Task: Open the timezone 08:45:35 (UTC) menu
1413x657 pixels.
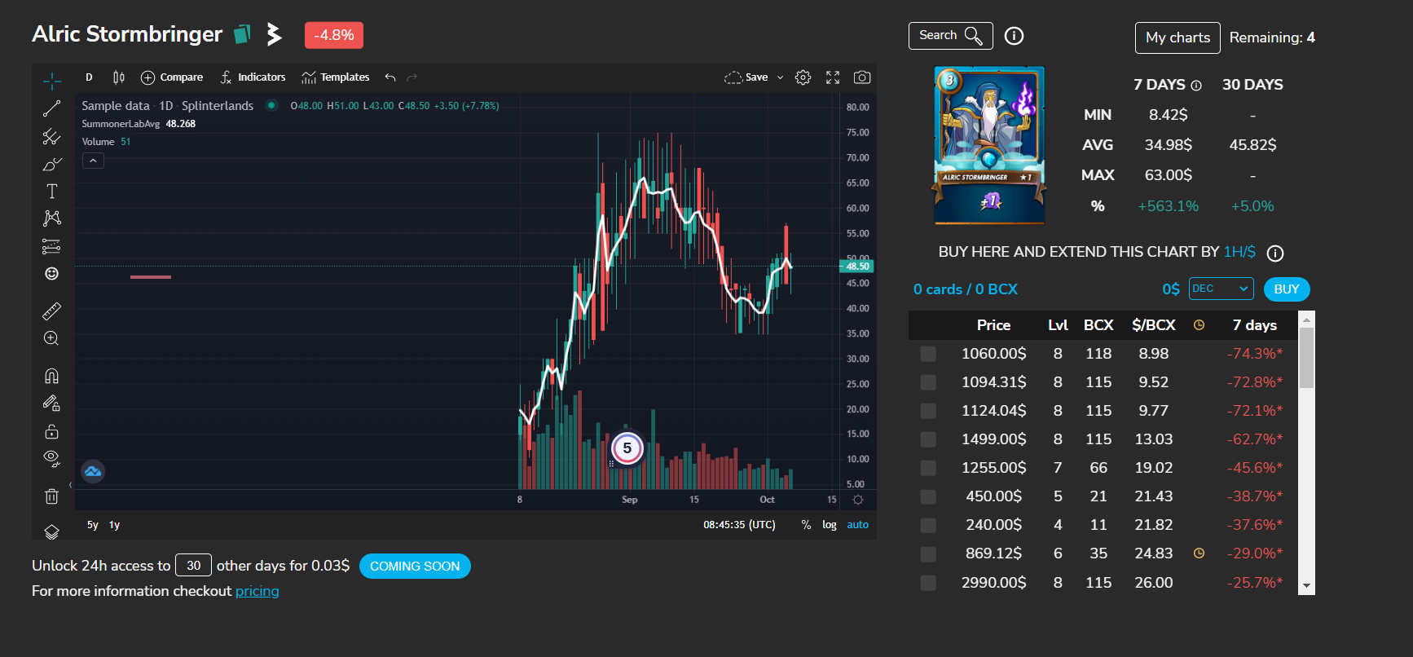Action: coord(739,525)
